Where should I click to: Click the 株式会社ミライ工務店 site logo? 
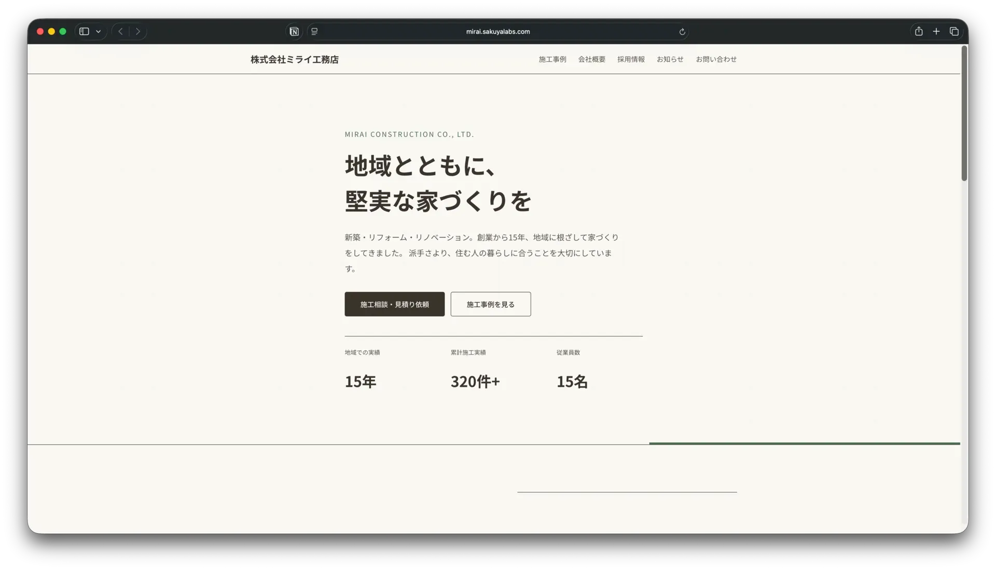pyautogui.click(x=295, y=60)
